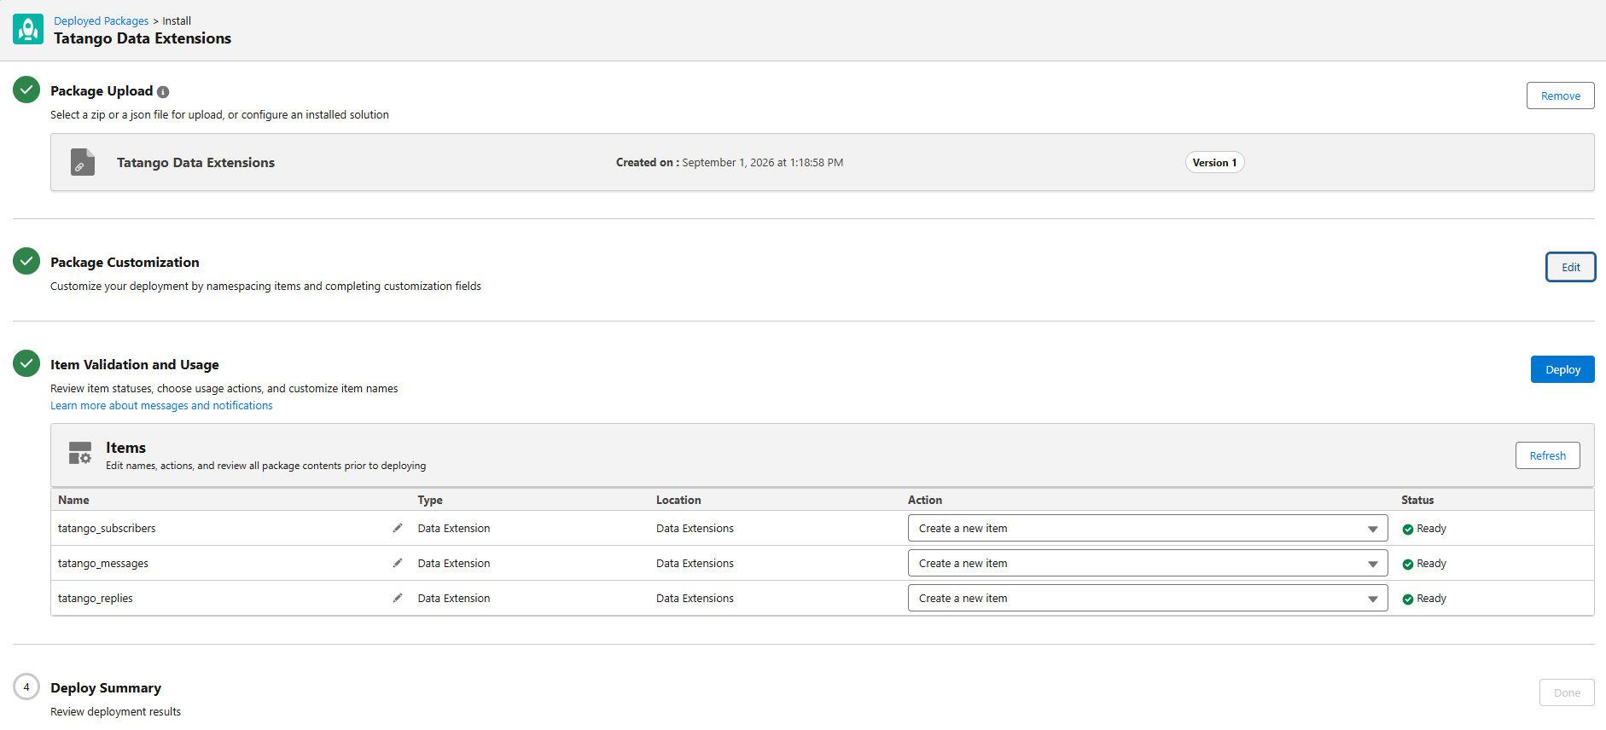The height and width of the screenshot is (730, 1606).
Task: Click the Package Upload green checkmark
Action: pos(26,90)
